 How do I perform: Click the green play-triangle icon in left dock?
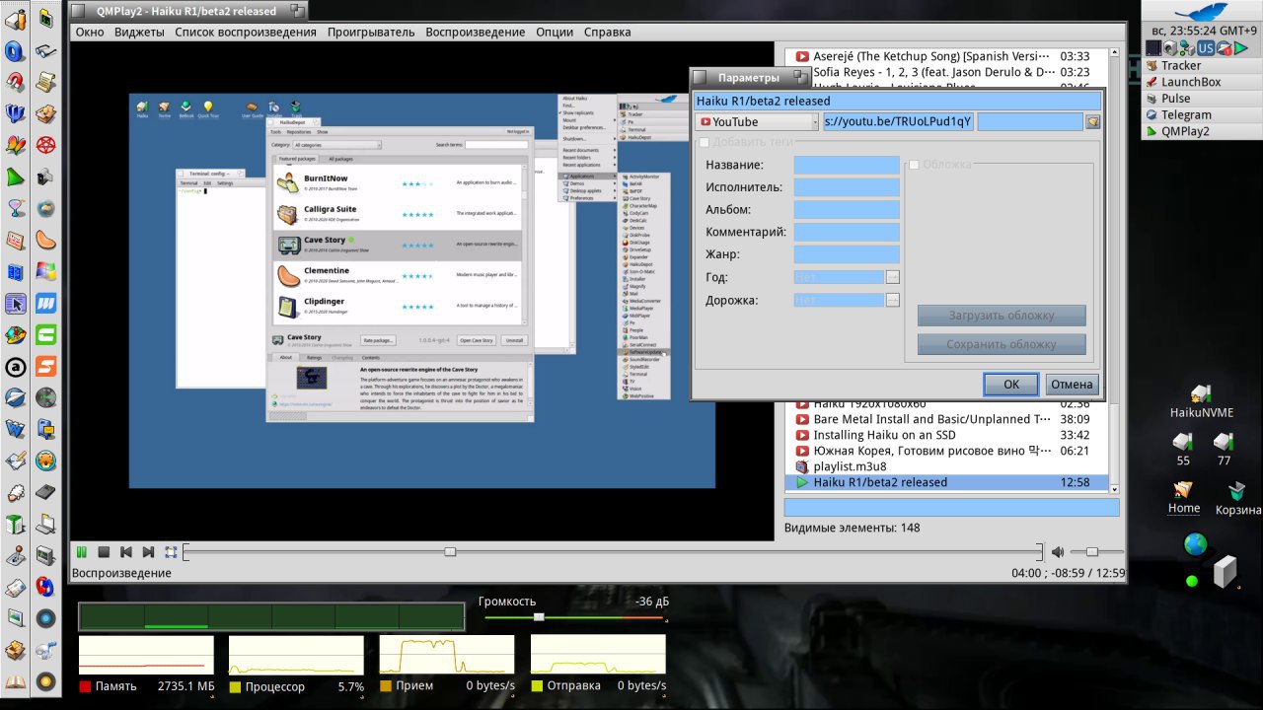[x=16, y=177]
